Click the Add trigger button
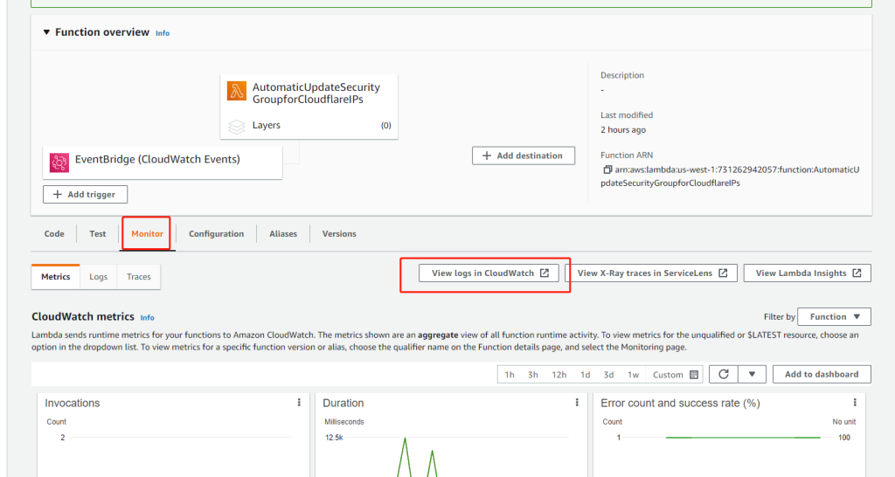Screen dimensions: 895x477 (86, 195)
